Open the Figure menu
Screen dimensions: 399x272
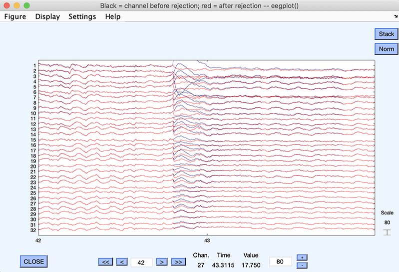(x=15, y=16)
